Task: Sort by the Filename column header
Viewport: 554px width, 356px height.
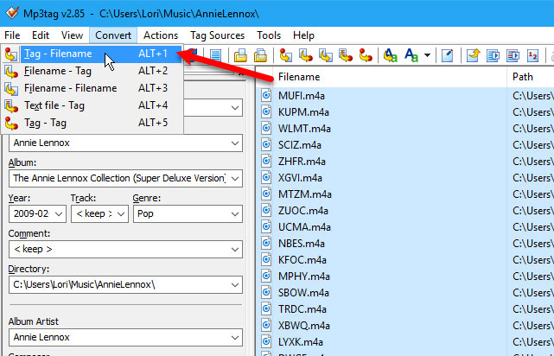Action: 380,76
